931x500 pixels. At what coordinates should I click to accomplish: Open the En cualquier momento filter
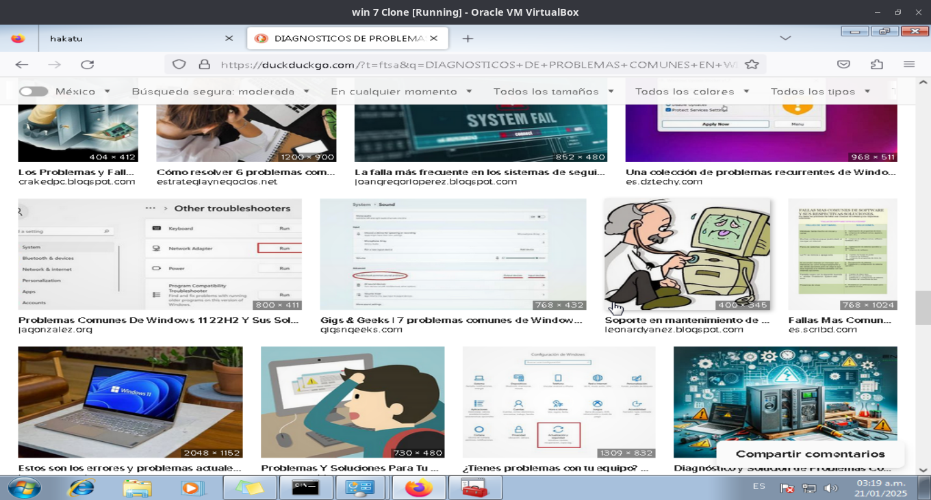coord(401,92)
